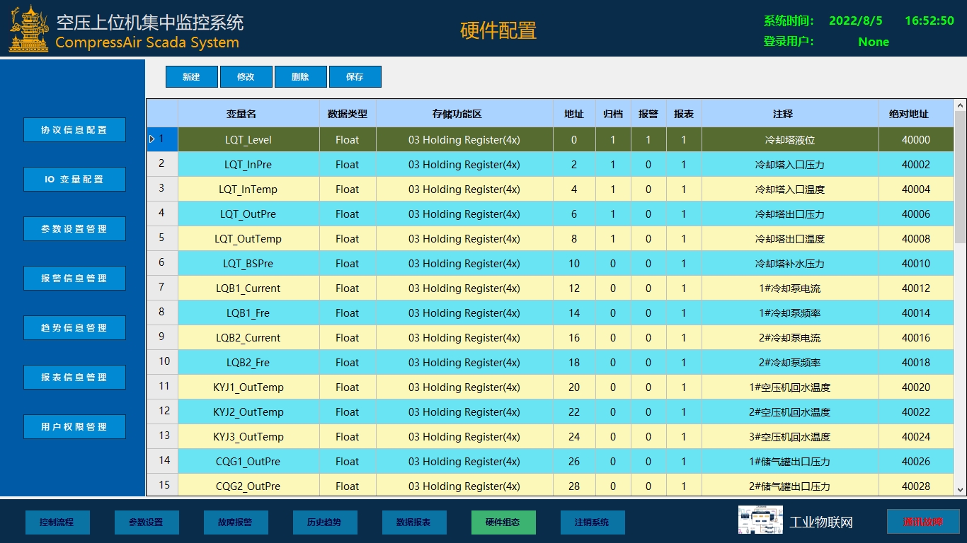Screen dimensions: 967x543
Task: Click the red 通讯故障 indicator button
Action: point(923,522)
